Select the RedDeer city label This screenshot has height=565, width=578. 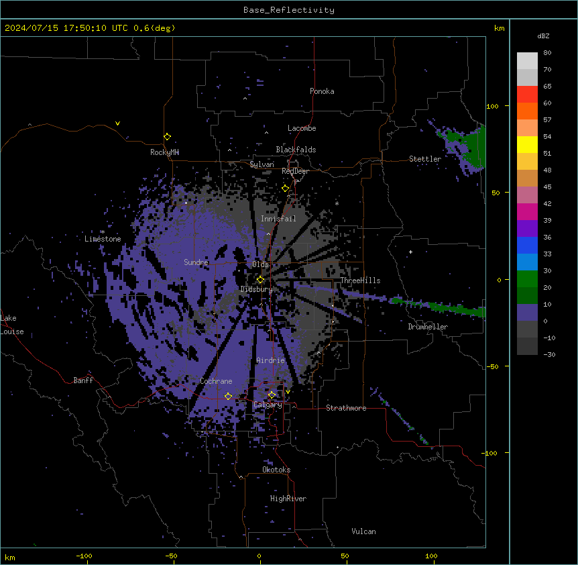[295, 171]
